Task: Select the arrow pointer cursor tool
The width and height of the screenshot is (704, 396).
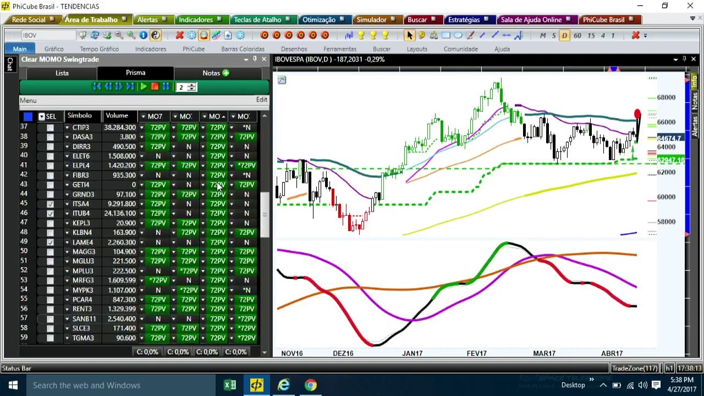Action: 409,35
